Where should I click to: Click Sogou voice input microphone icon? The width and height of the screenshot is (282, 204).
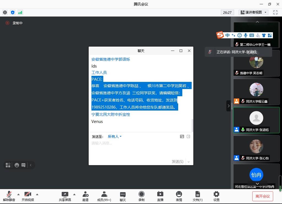pos(245,35)
